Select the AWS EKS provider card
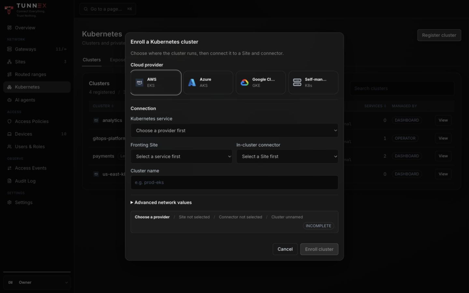The image size is (469, 293). pos(156,83)
